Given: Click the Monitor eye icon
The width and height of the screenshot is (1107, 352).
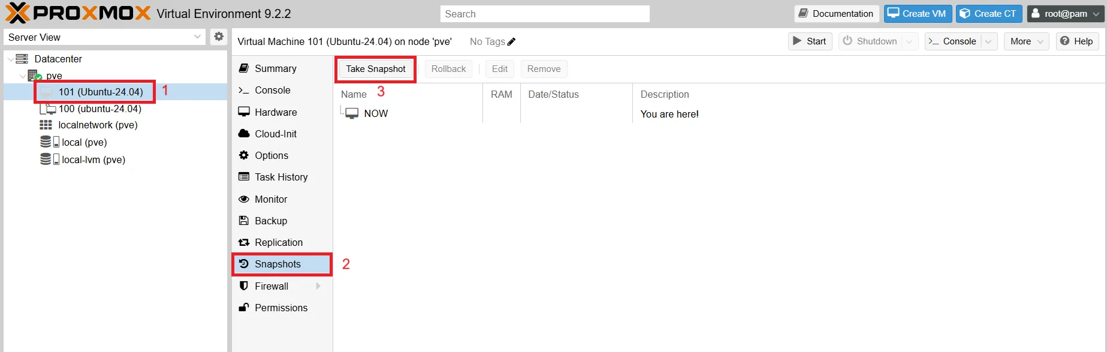Looking at the screenshot, I should pyautogui.click(x=244, y=199).
